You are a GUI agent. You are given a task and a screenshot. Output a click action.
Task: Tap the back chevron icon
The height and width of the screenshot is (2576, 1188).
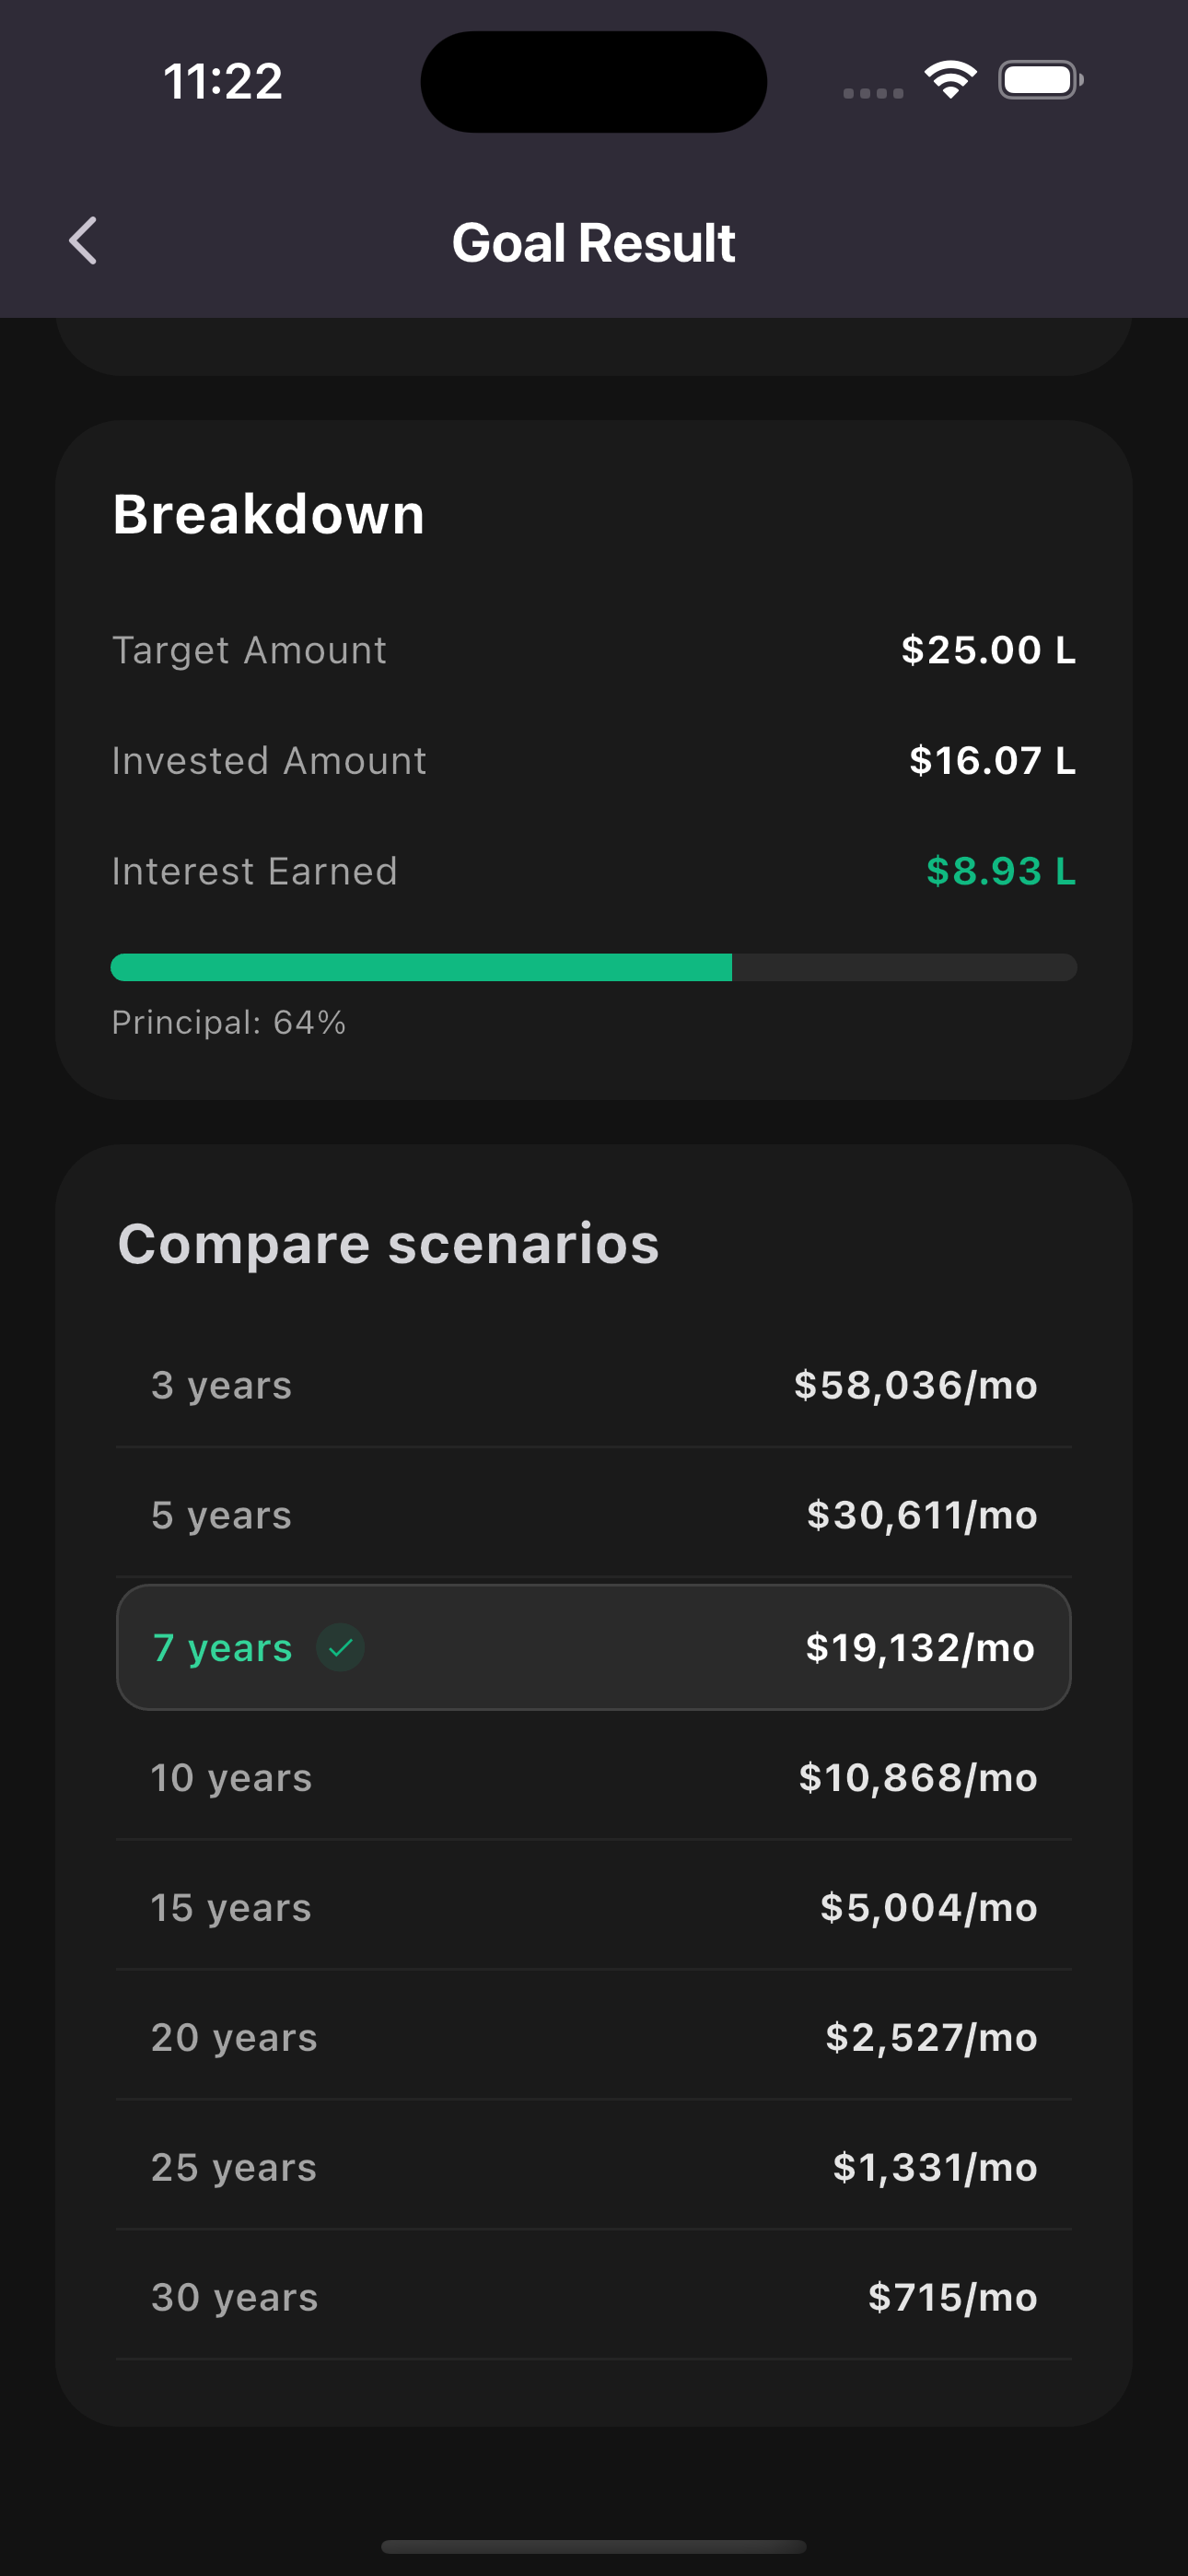point(83,241)
